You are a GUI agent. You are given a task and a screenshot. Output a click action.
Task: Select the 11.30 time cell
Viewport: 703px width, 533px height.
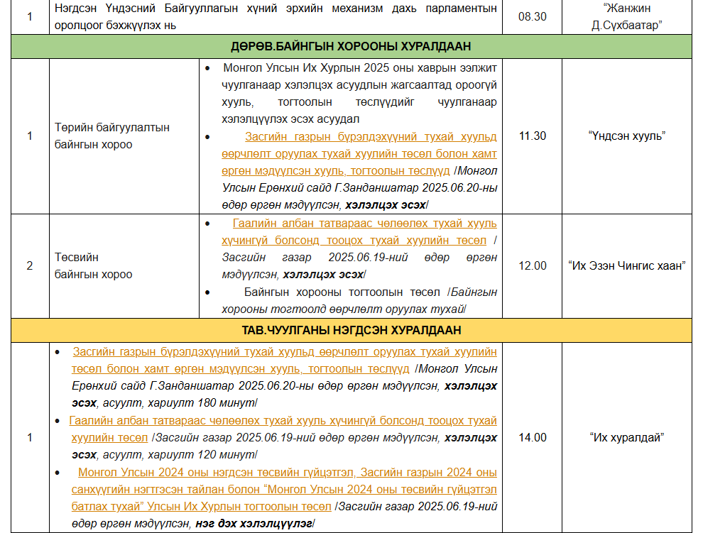coord(532,136)
